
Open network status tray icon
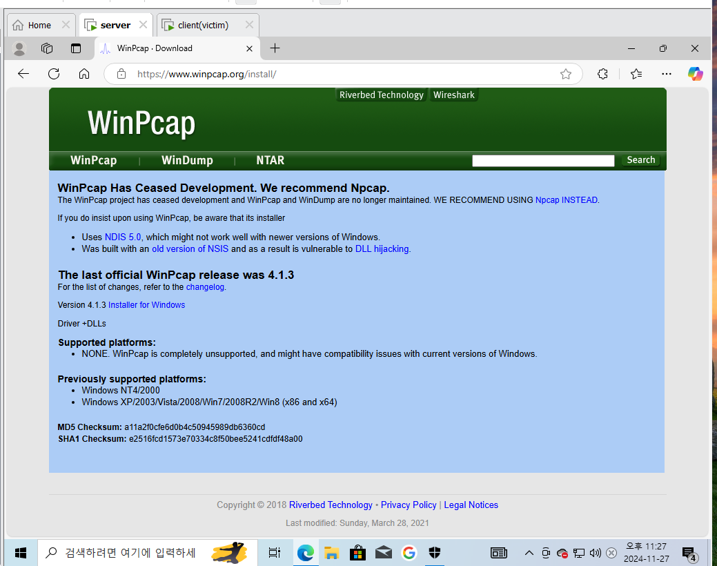pos(579,553)
